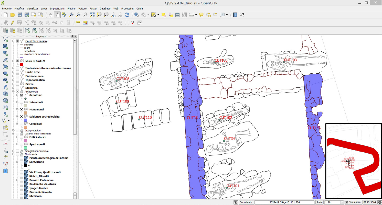Click Add Vector Layer sidebar icon
Screen dimensions: 382x205
click(5, 40)
